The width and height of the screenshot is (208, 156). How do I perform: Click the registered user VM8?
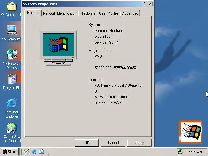98,56
